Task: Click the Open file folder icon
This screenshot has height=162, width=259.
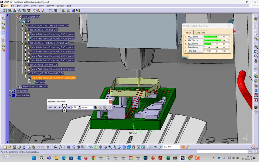Action: tap(10, 147)
